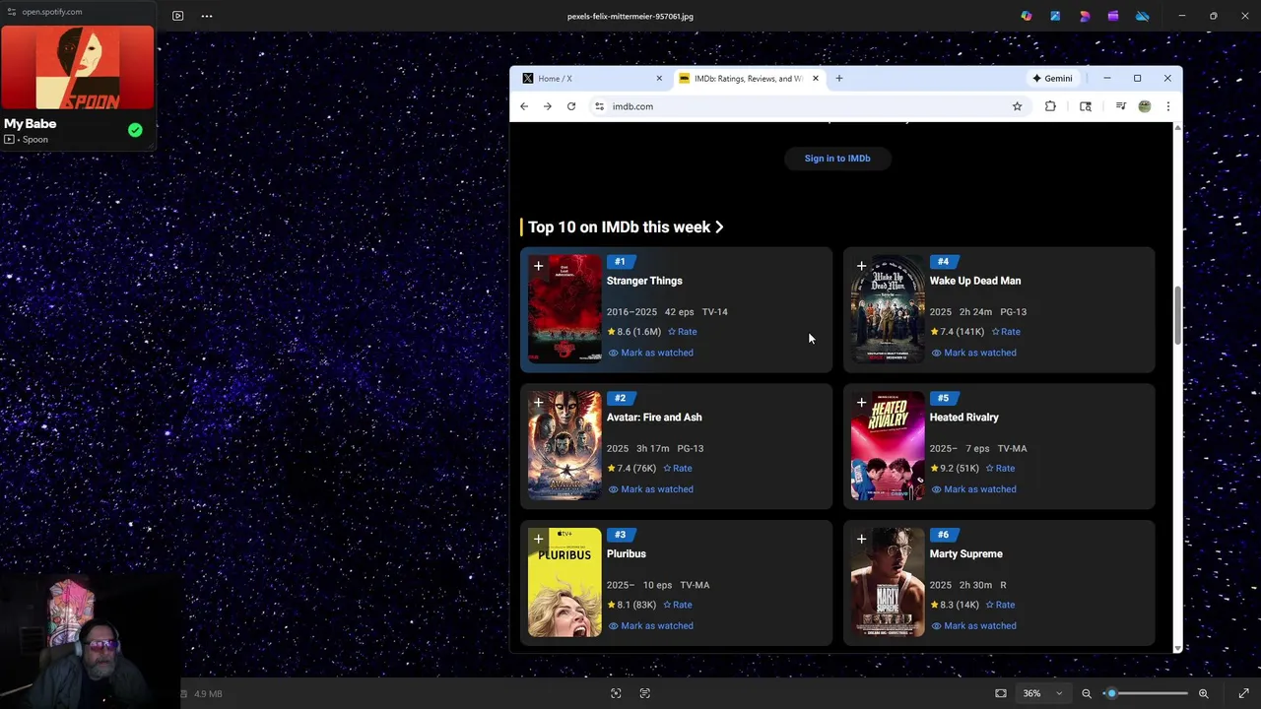Add Avatar: Fire and Ash to watchlist
The width and height of the screenshot is (1261, 709).
(539, 403)
